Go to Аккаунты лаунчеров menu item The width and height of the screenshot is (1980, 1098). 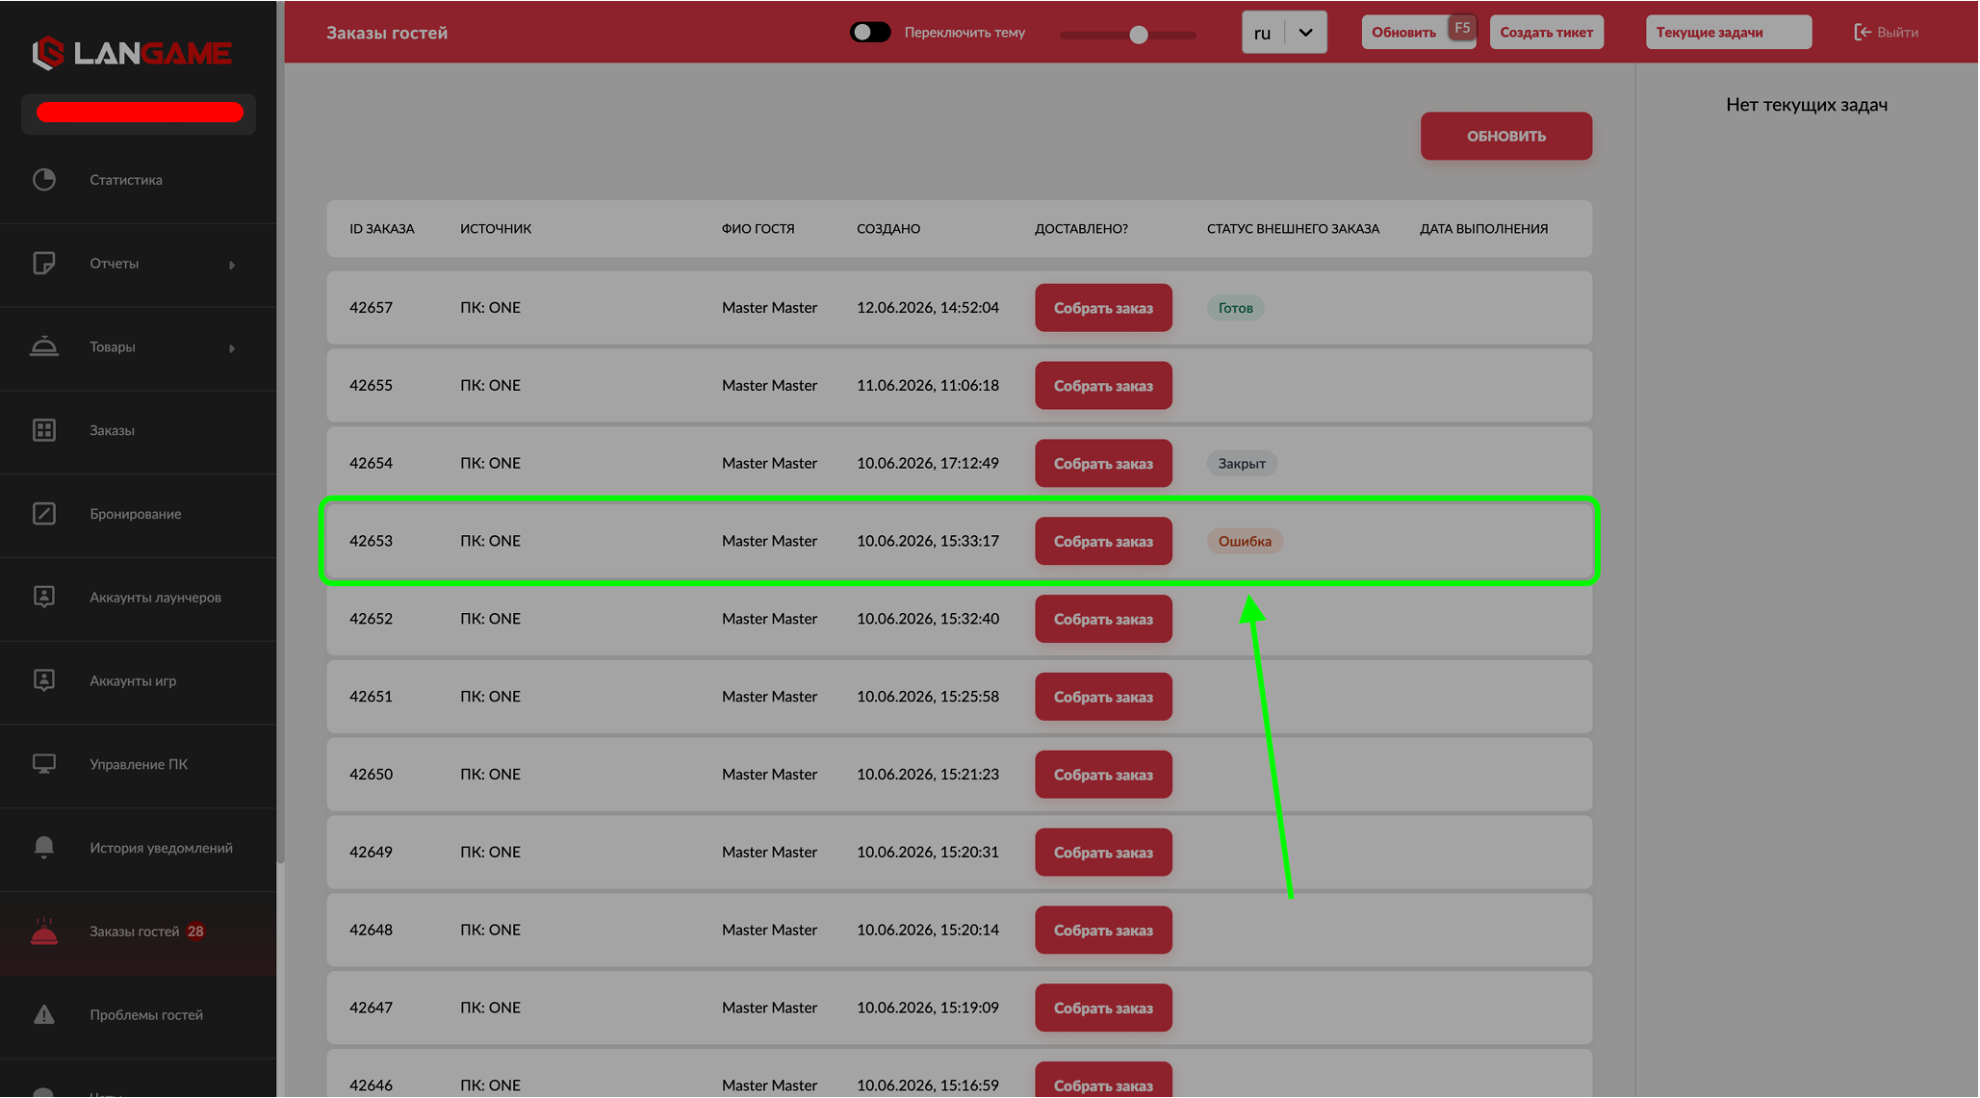156,598
